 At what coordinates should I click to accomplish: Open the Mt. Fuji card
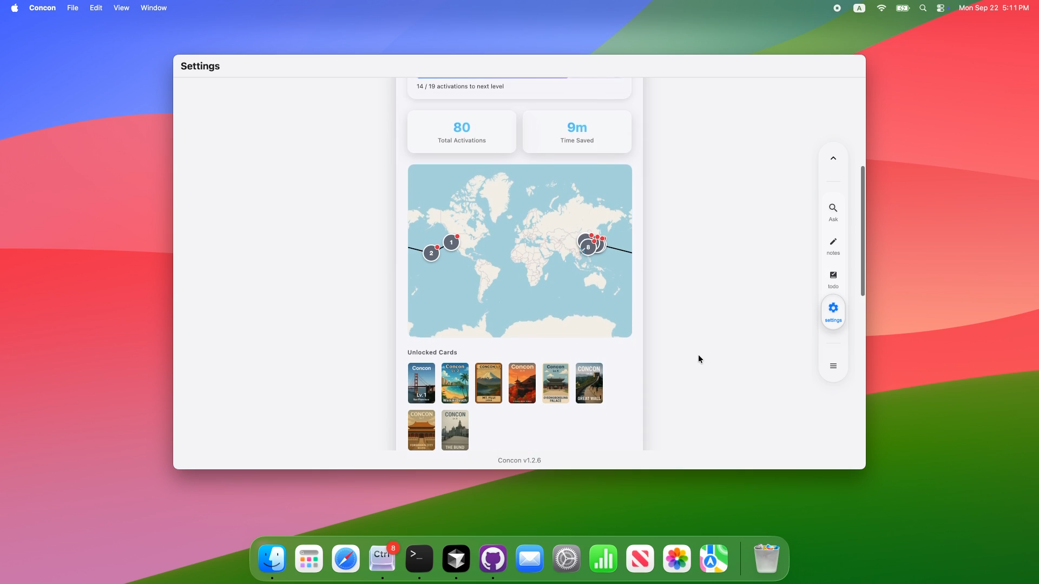(x=489, y=383)
